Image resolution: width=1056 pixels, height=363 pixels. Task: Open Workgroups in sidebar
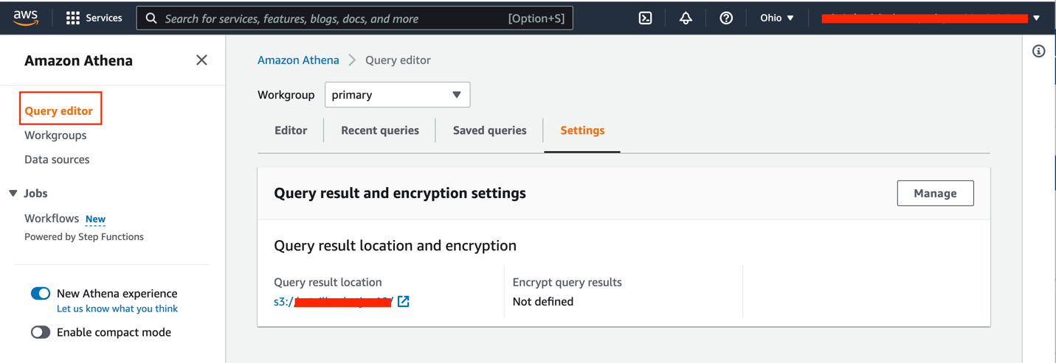tap(55, 135)
